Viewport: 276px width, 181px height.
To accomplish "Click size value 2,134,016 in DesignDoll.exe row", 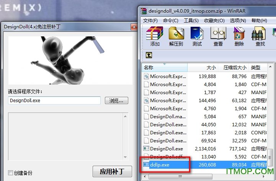I will [205, 149].
